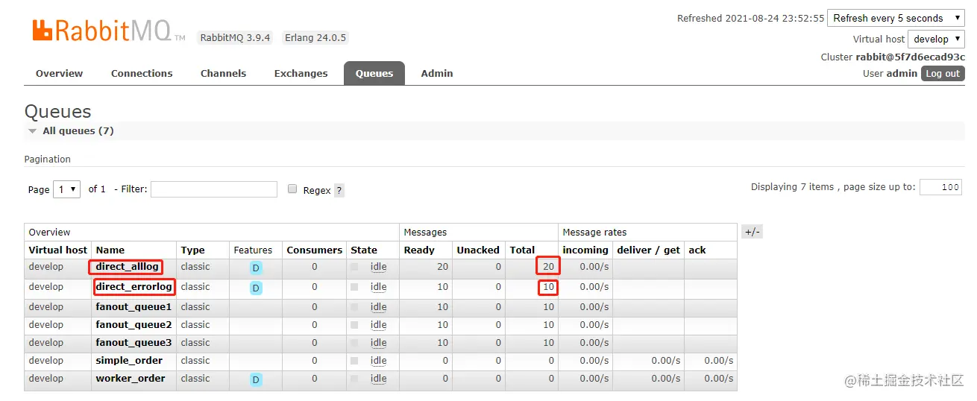The height and width of the screenshot is (401, 977).
Task: Click the deliver / get rate for worker_order
Action: click(x=666, y=379)
